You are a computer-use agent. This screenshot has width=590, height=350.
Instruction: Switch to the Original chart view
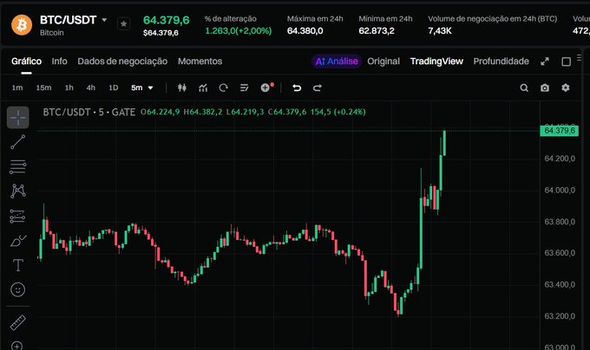click(383, 62)
